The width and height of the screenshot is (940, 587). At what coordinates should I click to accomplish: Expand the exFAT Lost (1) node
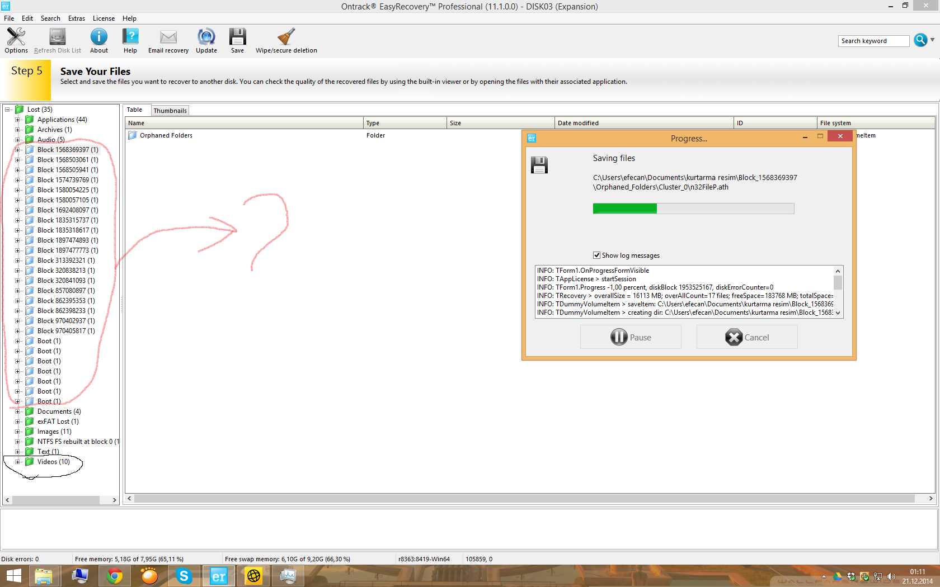click(17, 422)
